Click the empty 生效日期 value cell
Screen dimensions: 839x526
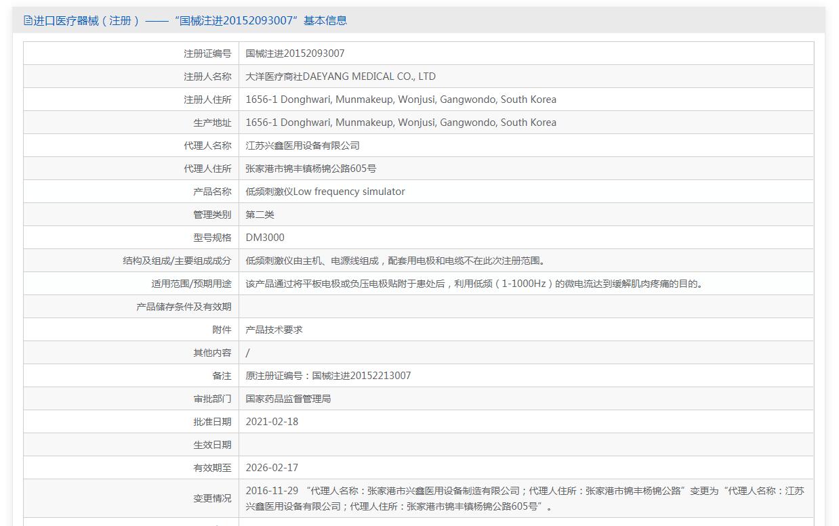click(x=526, y=445)
